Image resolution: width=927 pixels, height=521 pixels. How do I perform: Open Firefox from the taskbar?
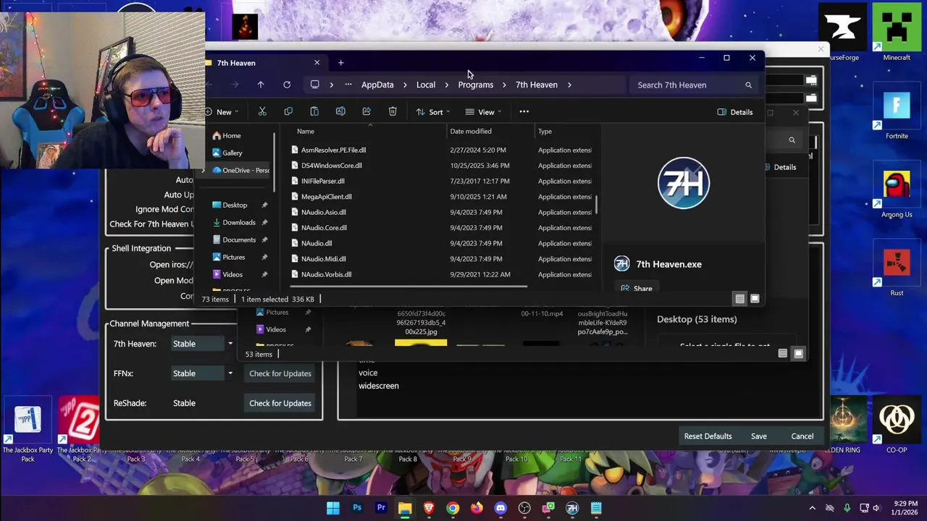click(x=477, y=508)
